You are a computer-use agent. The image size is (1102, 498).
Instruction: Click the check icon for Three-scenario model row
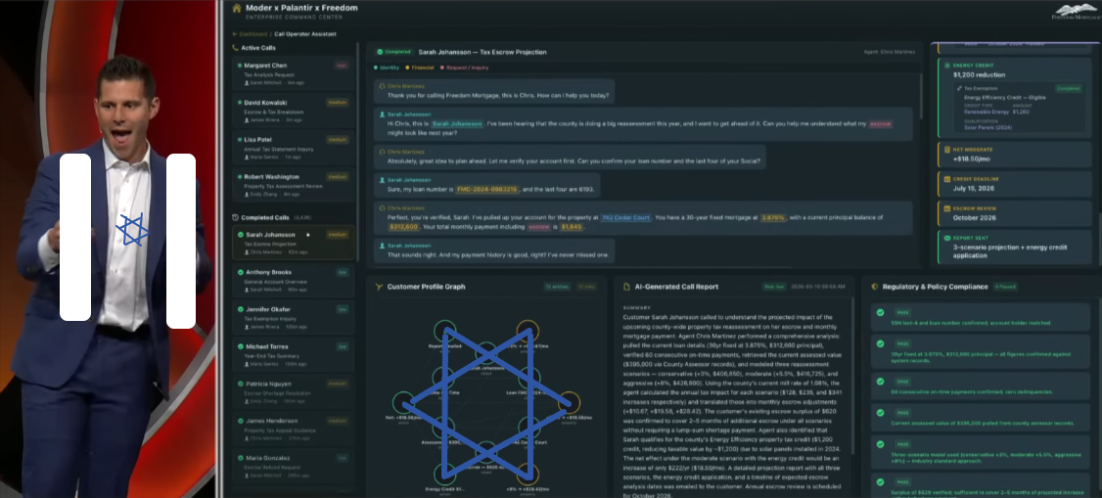click(879, 445)
